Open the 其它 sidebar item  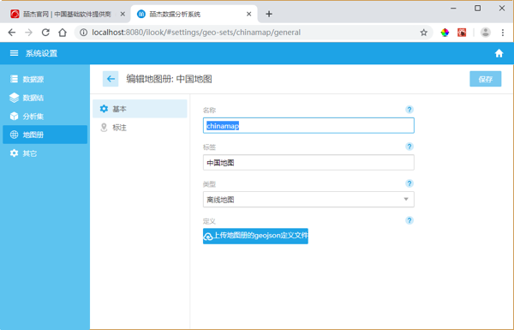click(45, 153)
